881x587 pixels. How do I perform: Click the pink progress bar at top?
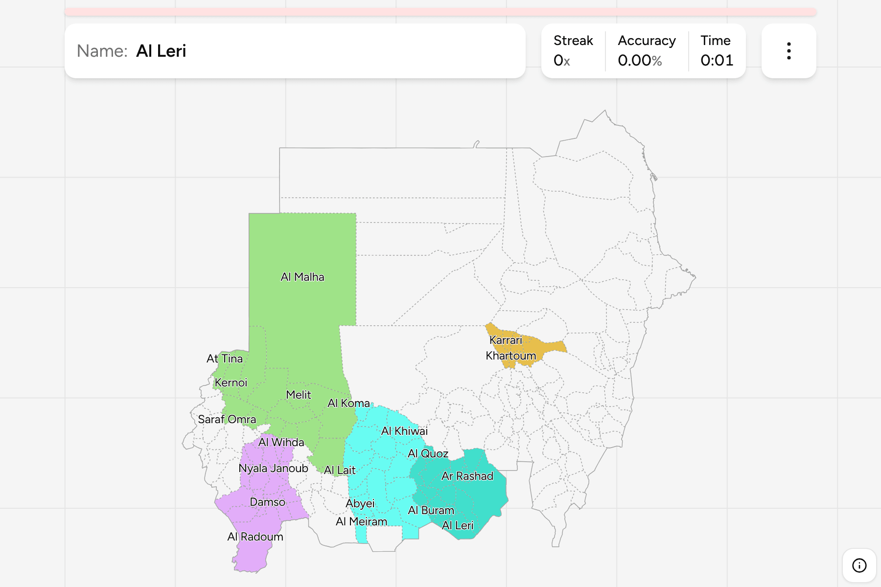pos(440,12)
